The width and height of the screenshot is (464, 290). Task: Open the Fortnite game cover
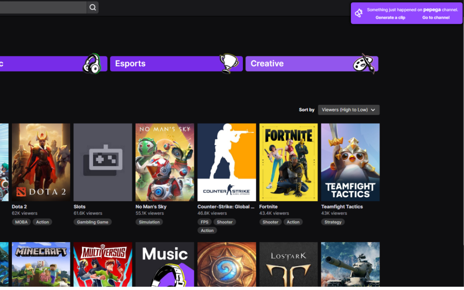288,162
